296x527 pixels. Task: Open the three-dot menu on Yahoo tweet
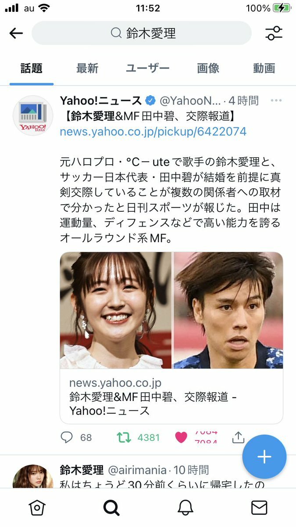(276, 101)
